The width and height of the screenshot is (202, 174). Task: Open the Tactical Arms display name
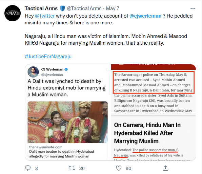pyautogui.click(x=41, y=8)
